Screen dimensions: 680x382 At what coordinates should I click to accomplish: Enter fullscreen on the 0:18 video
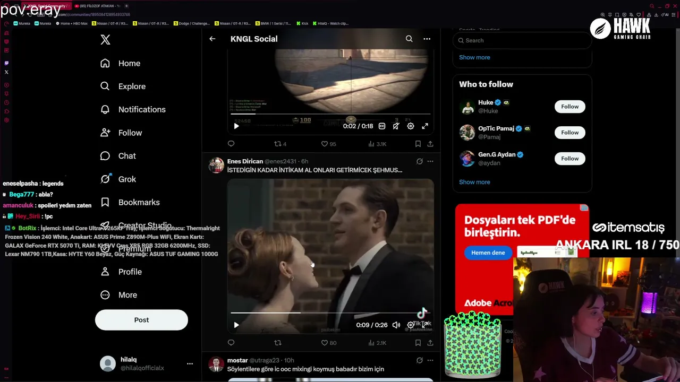[x=425, y=126]
